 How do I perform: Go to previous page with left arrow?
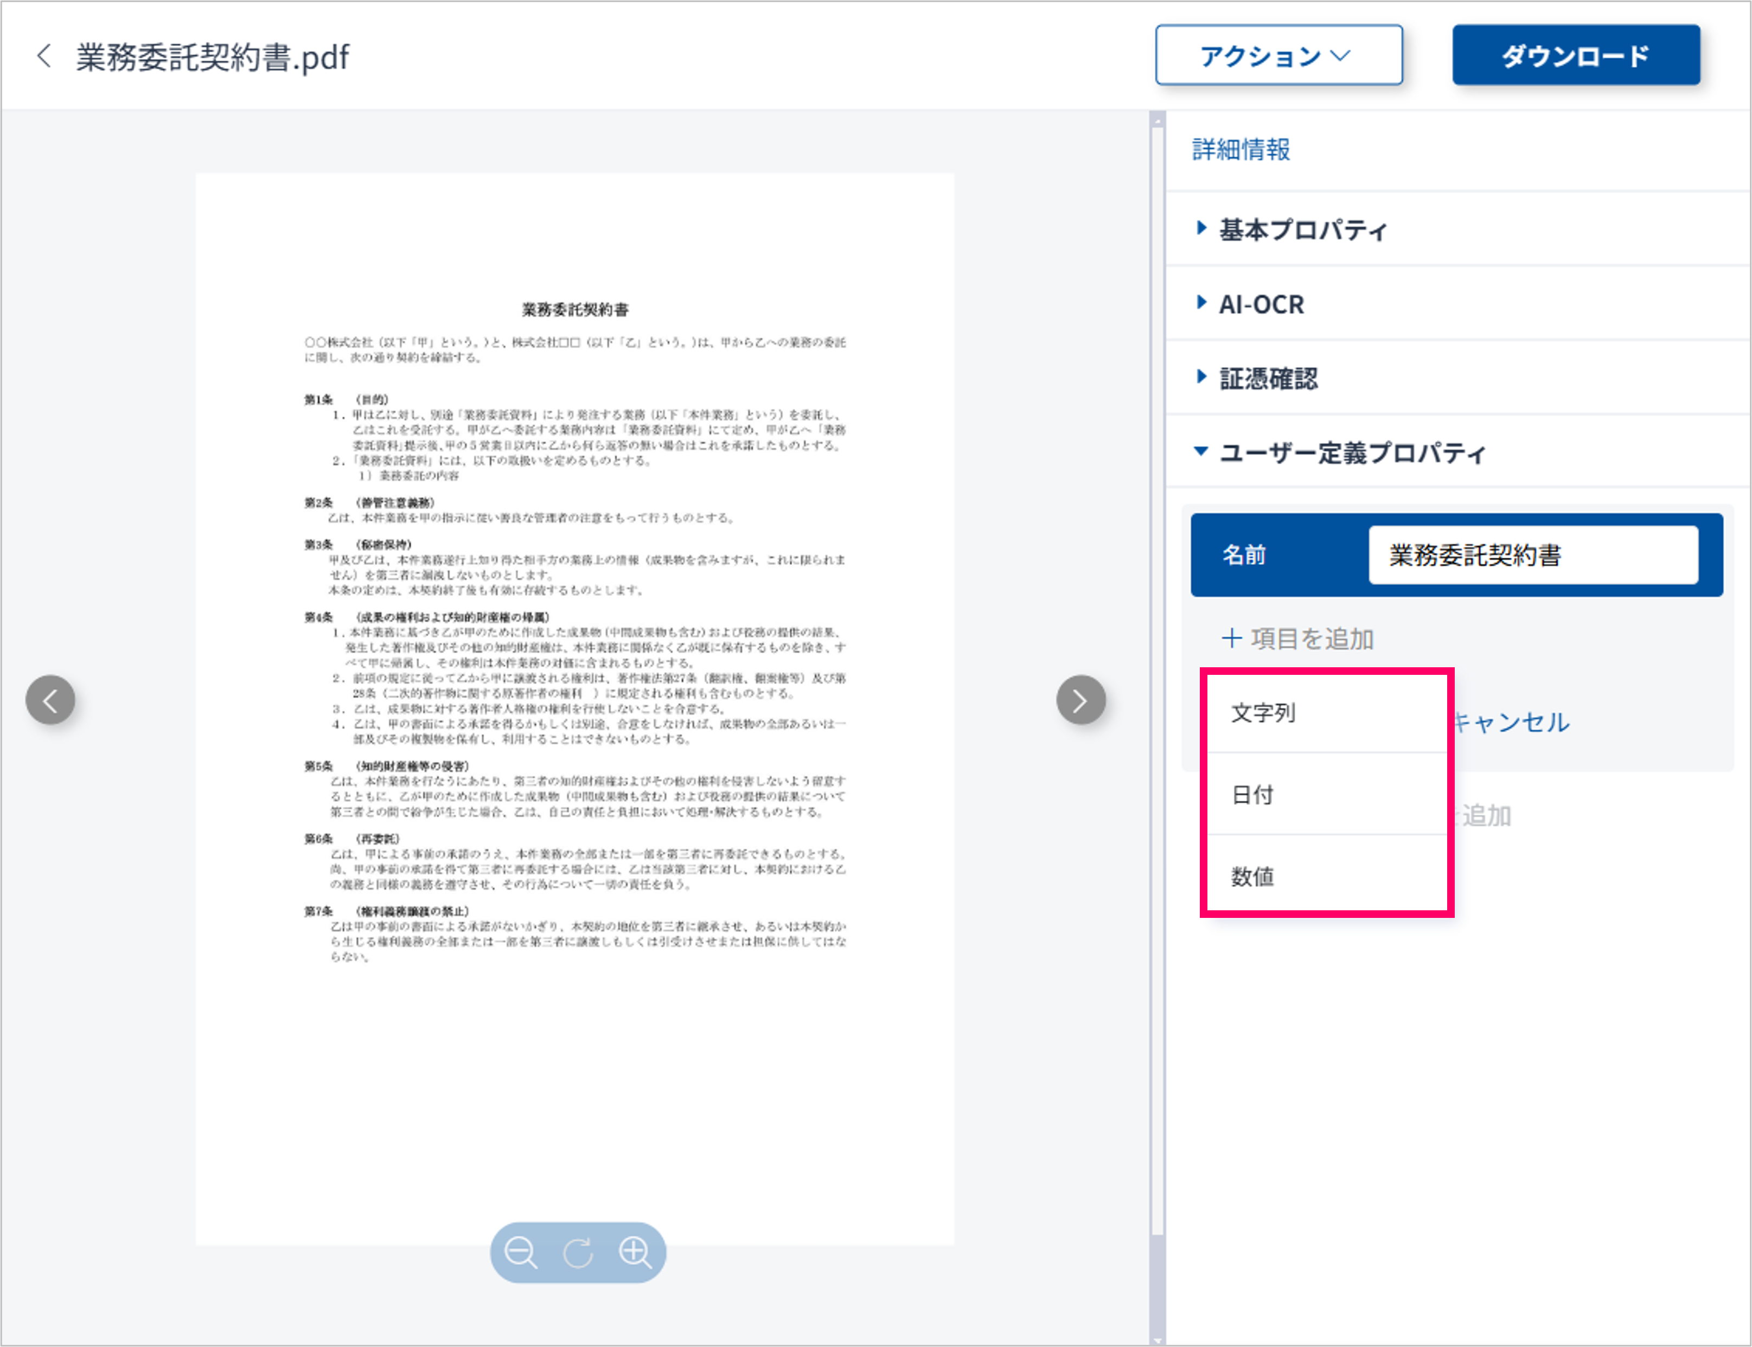pos(50,700)
